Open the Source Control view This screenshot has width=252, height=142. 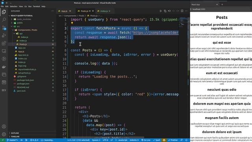click(x=4, y=28)
